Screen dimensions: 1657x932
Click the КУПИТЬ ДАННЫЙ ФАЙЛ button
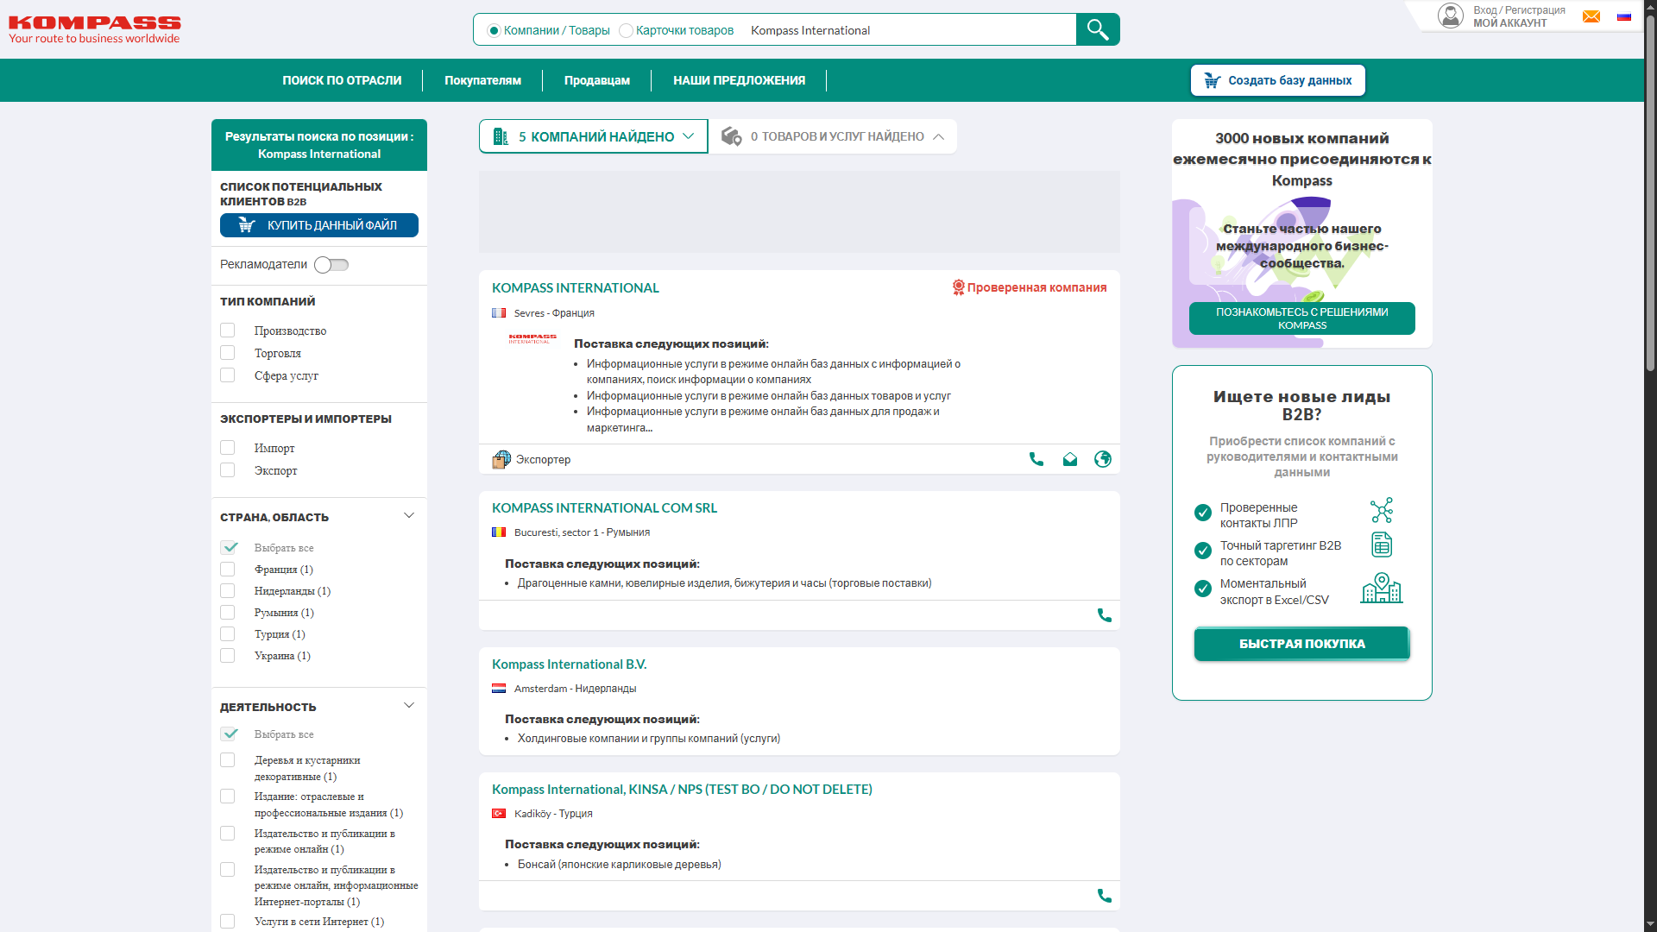click(319, 225)
